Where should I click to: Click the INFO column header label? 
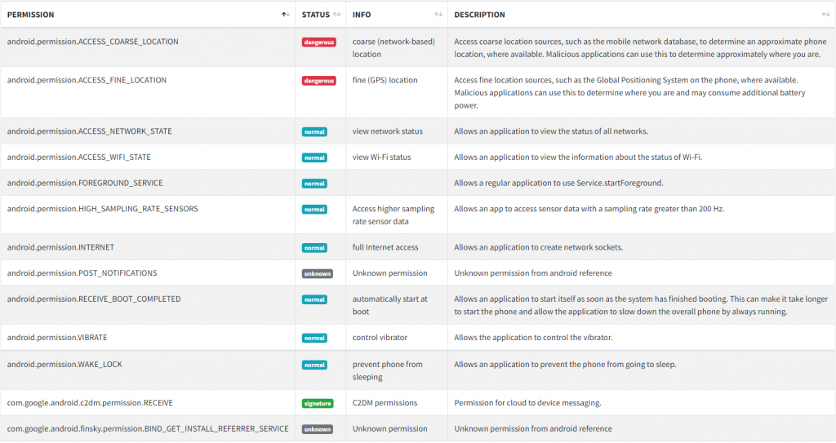(x=362, y=15)
